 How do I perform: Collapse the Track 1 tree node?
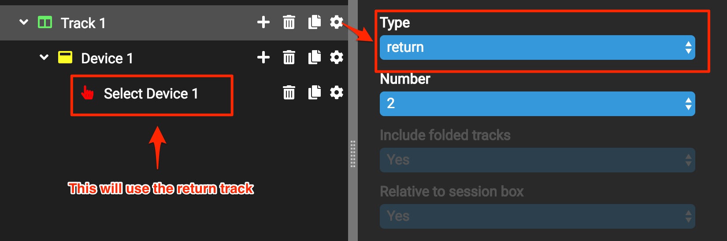pos(24,22)
